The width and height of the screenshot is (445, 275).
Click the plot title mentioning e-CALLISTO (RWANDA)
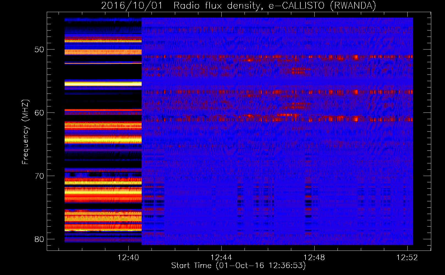[238, 5]
